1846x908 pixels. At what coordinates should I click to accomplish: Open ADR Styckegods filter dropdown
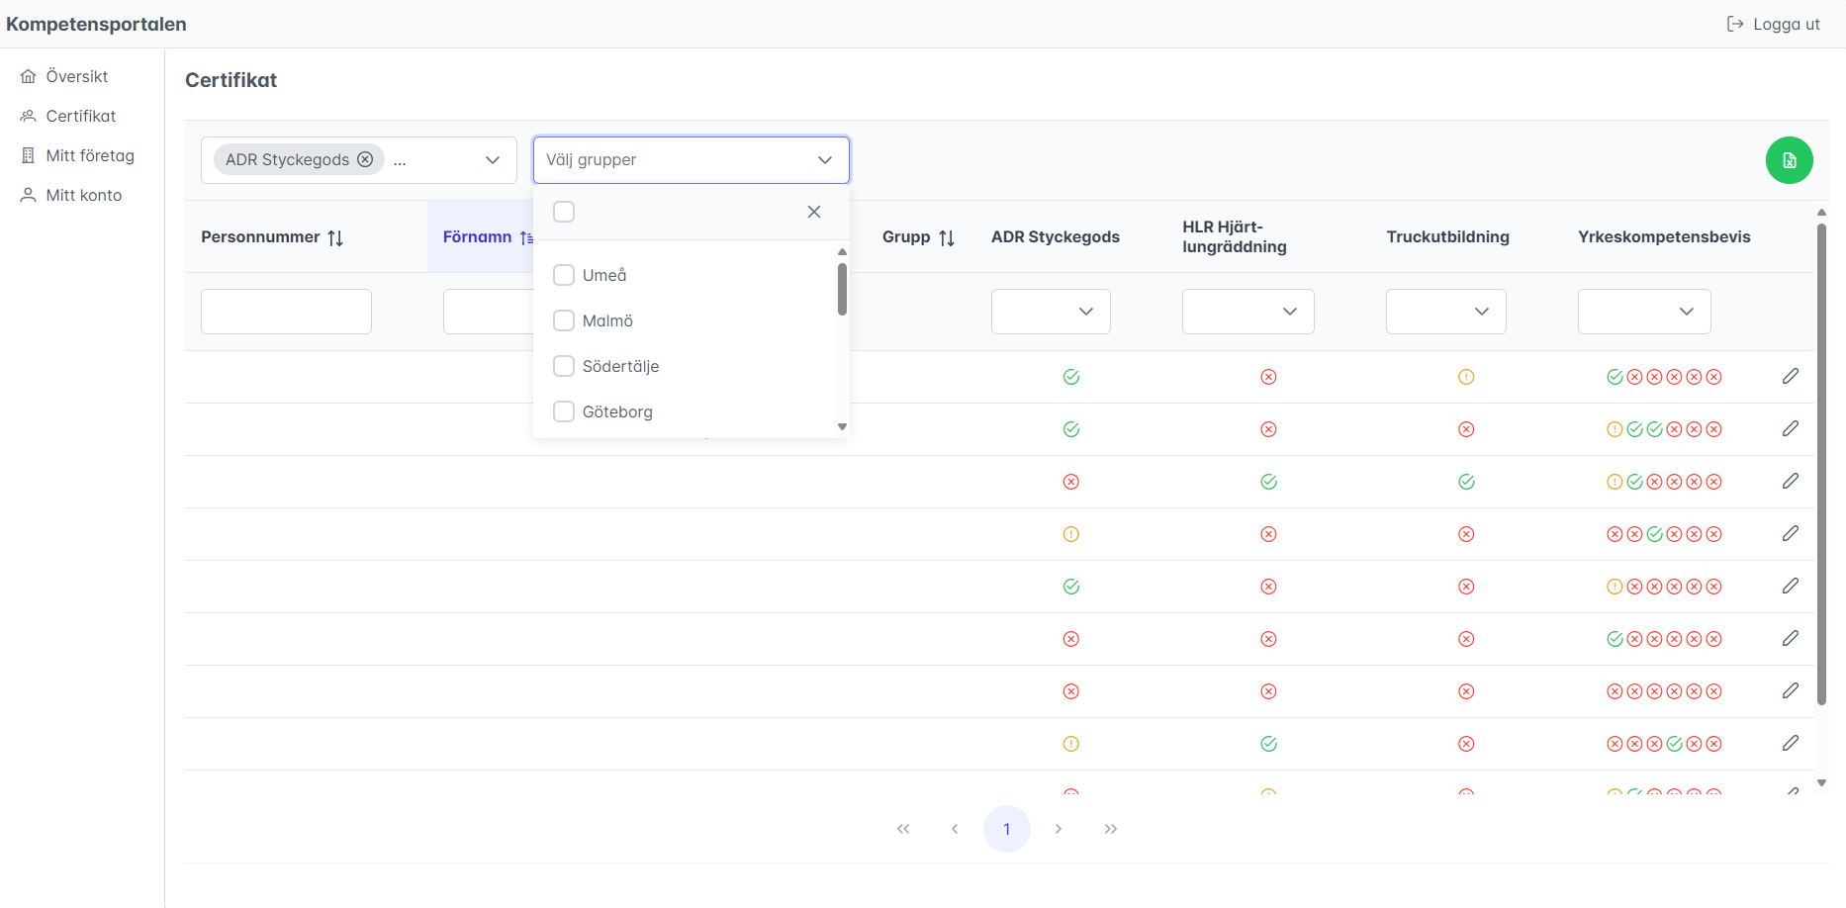pos(1051,312)
